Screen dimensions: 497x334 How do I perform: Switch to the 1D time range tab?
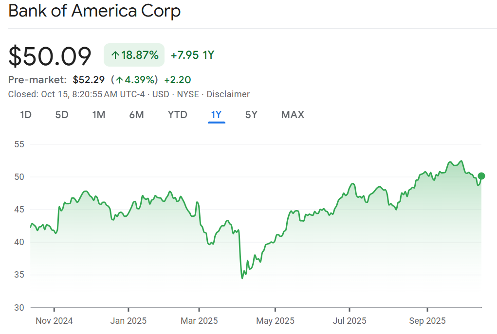click(x=26, y=115)
